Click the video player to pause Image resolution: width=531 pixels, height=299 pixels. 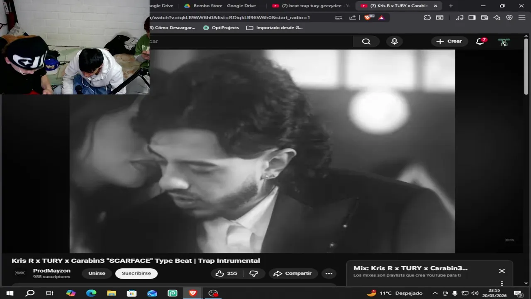tap(262, 151)
